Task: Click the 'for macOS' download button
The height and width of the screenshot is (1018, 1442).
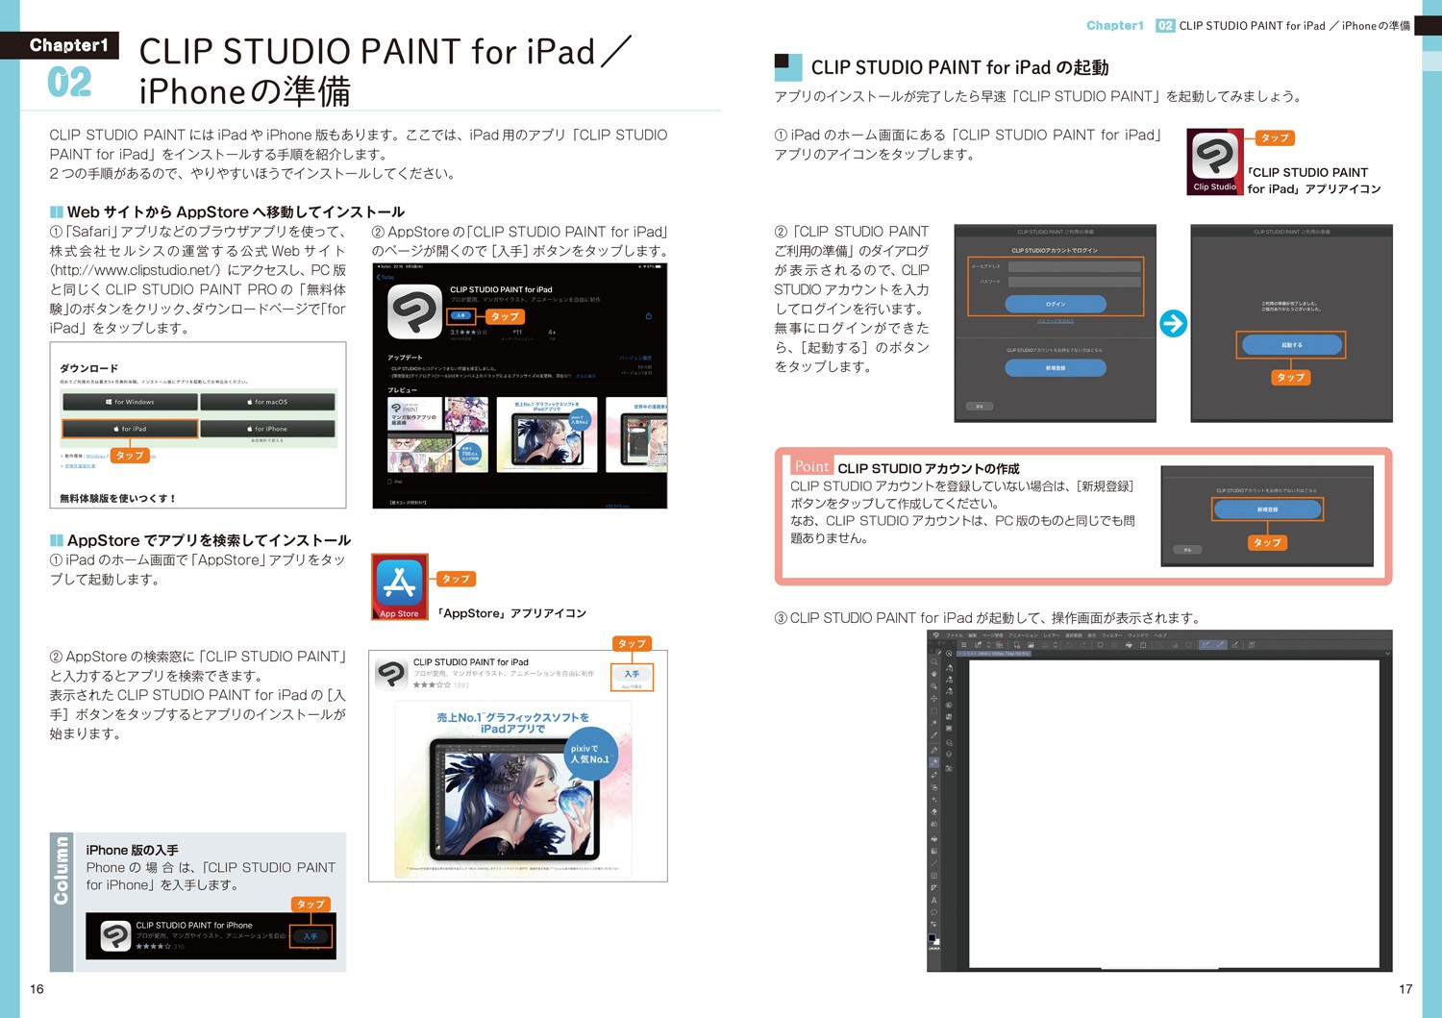Action: [268, 402]
